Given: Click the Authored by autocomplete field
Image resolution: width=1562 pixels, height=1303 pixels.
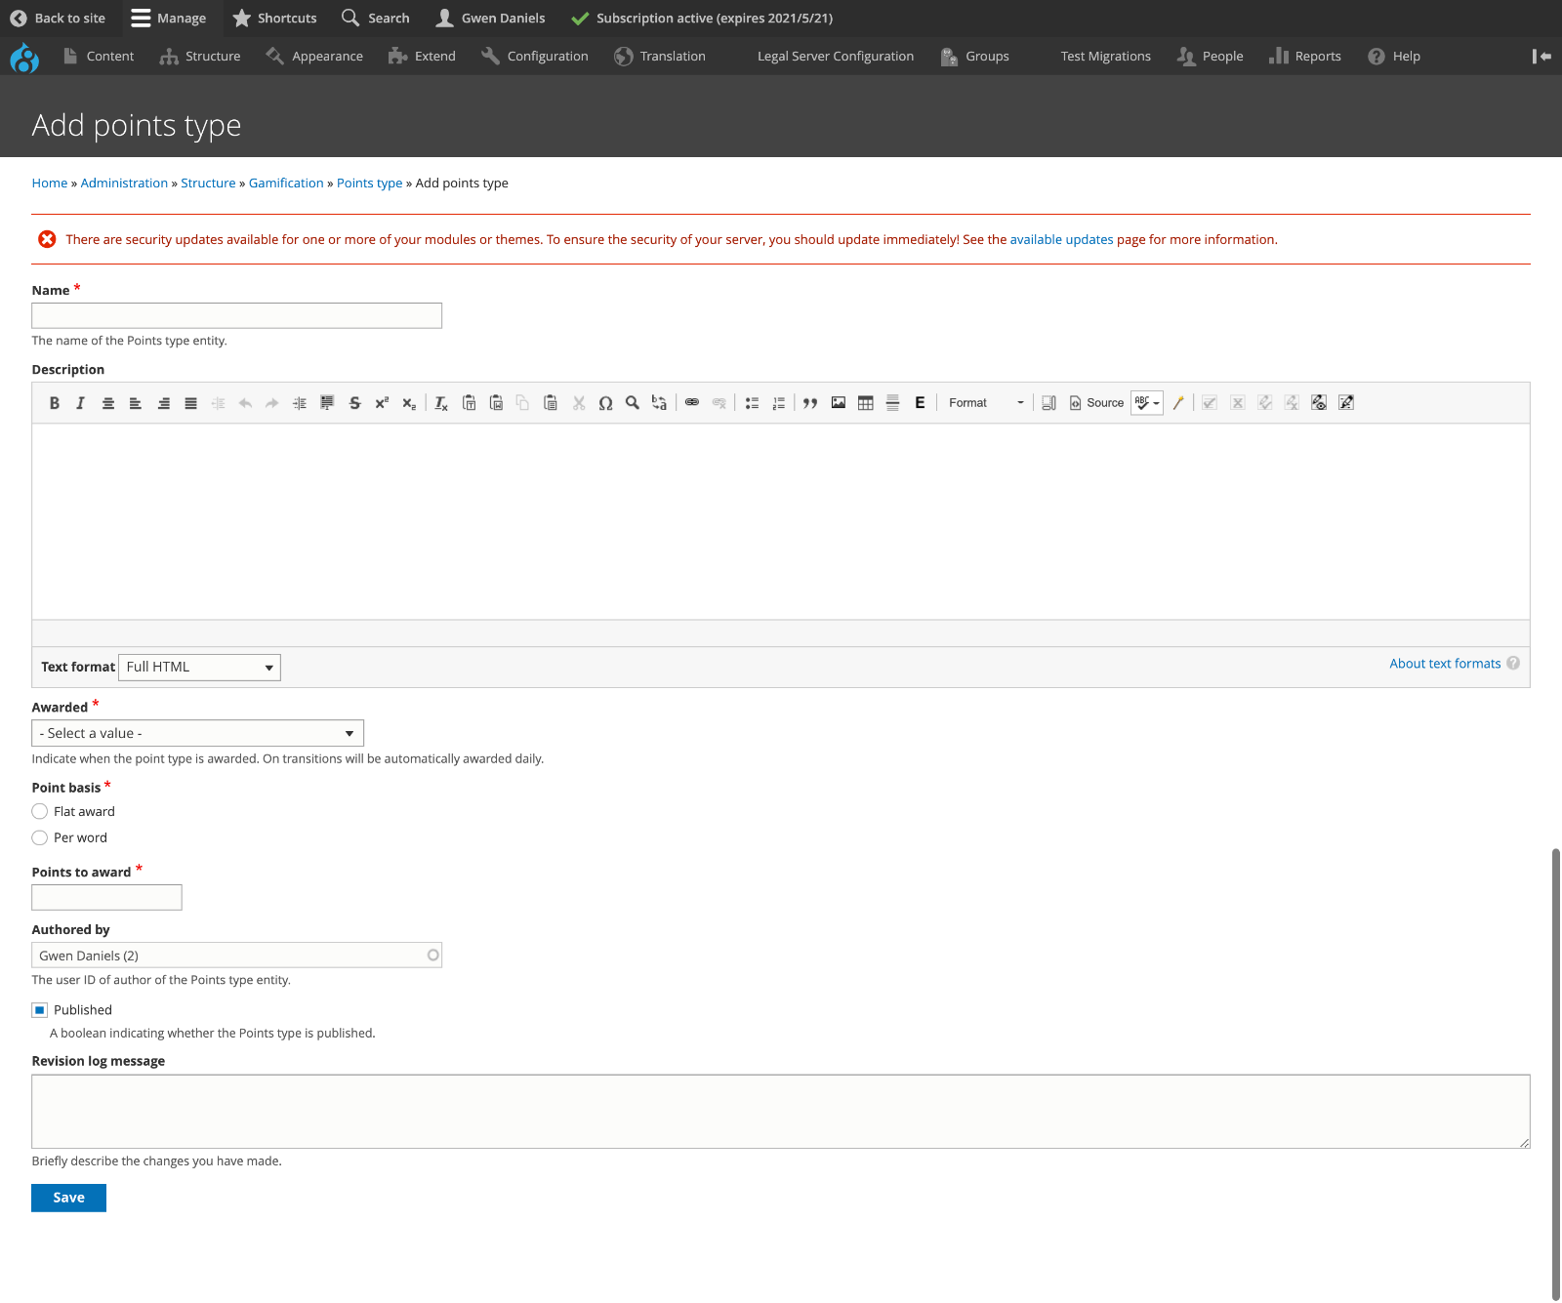Looking at the screenshot, I should 237,956.
